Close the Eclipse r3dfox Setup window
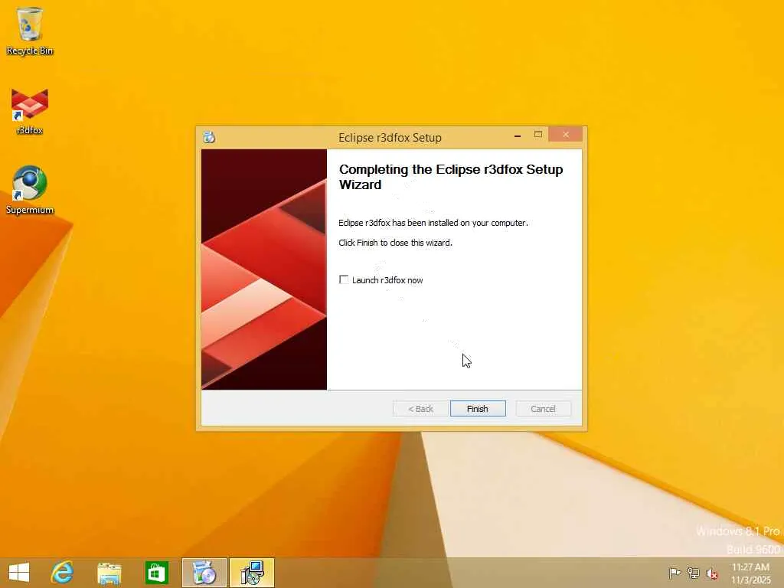The height and width of the screenshot is (588, 784). tap(566, 135)
